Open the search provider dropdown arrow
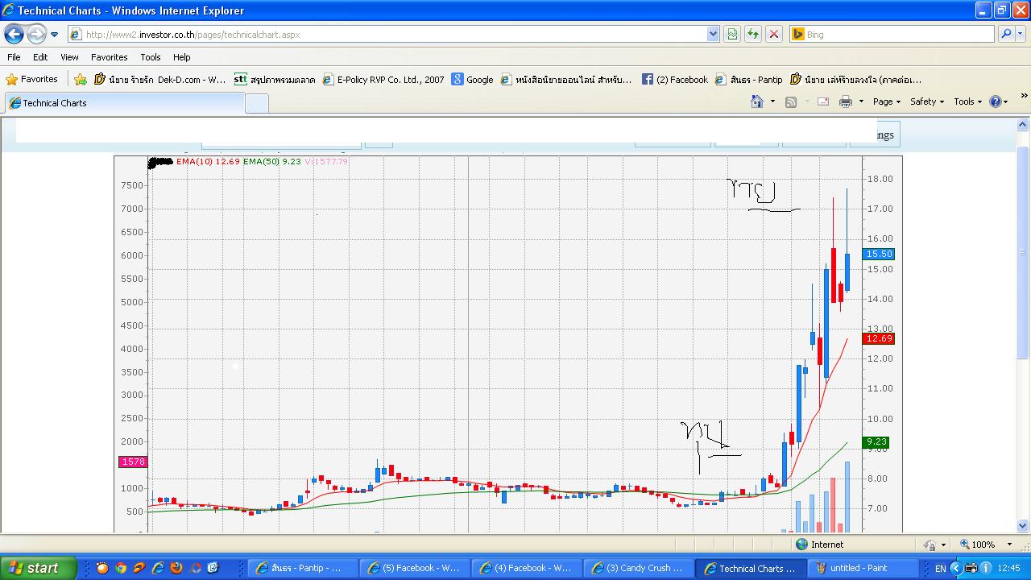The image size is (1031, 580). pos(1021,35)
